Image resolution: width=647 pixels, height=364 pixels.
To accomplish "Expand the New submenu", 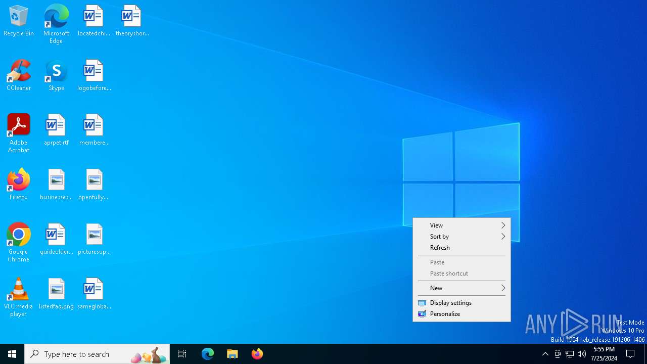I will [461, 288].
